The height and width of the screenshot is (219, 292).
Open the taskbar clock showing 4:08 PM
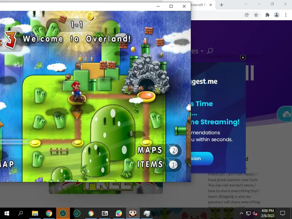[267, 213]
